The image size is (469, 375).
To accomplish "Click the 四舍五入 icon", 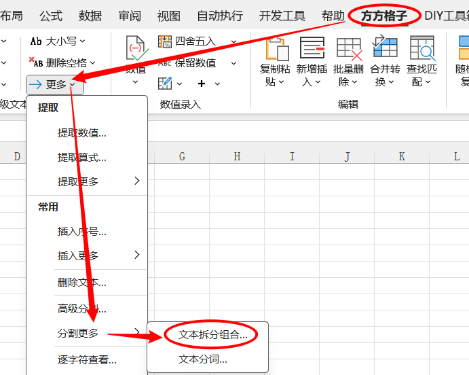I will point(165,41).
